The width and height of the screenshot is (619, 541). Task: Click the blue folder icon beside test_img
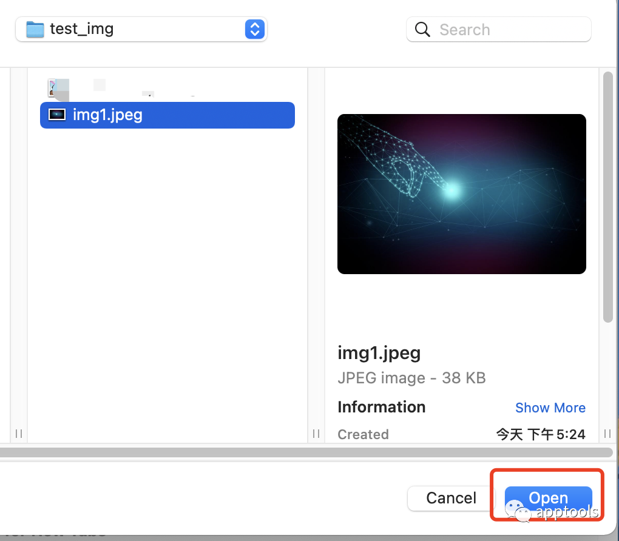coord(35,29)
